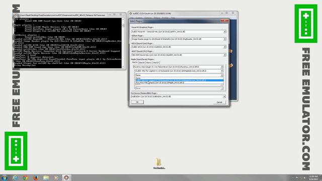Switch to the Port D tab
Screen dimensions: 322x181
156,62
